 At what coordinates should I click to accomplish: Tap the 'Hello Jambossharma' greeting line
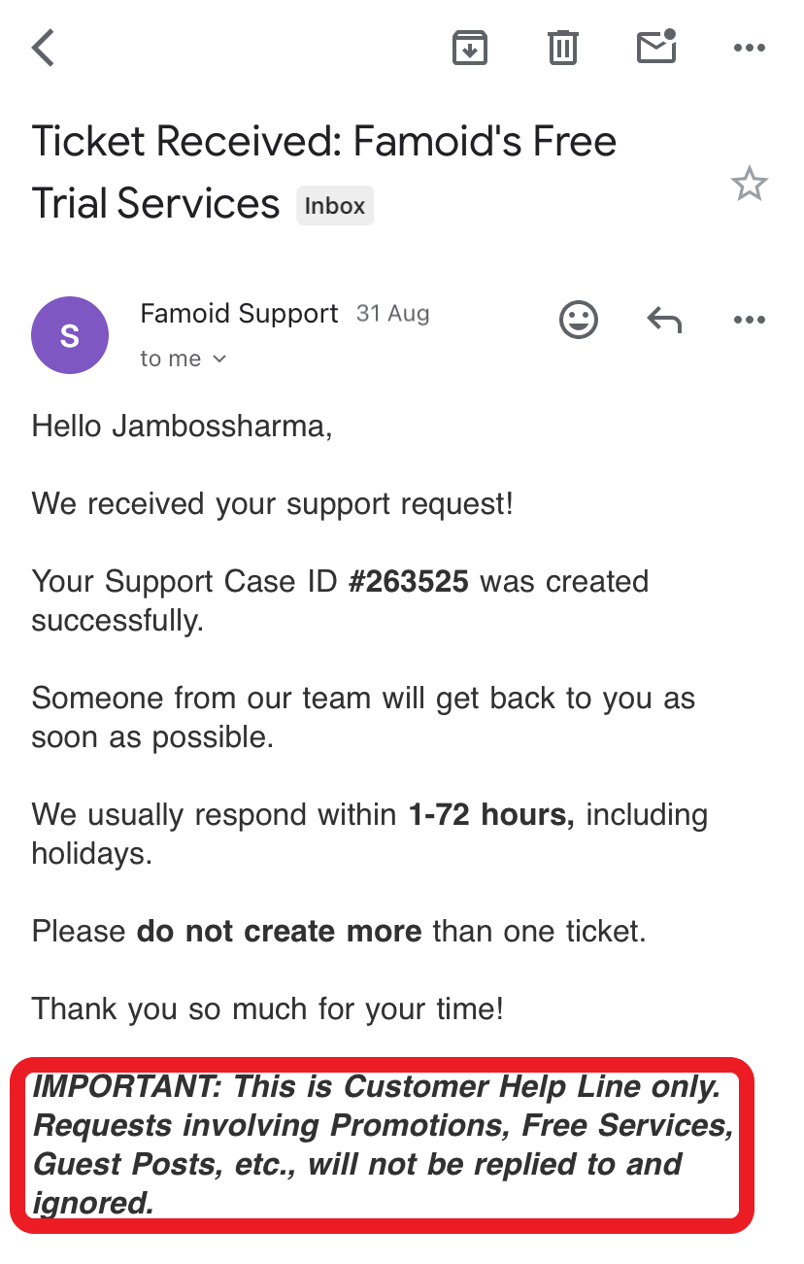183,426
